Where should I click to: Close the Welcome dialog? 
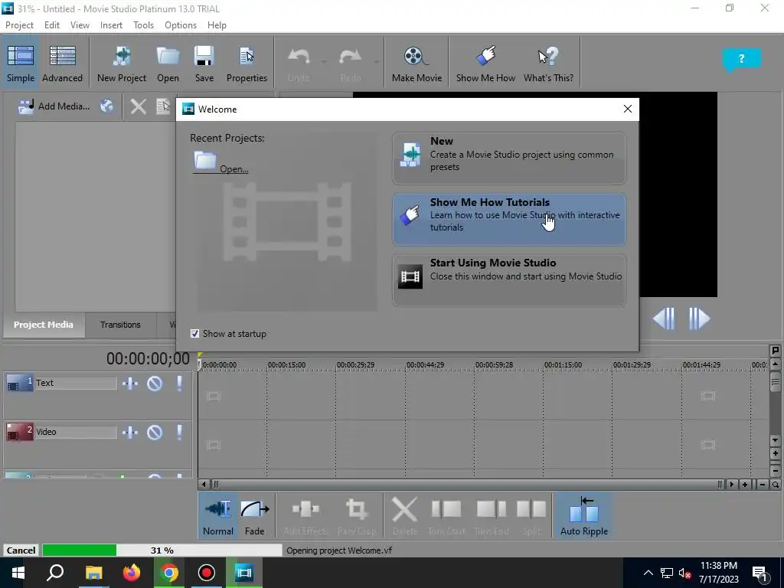(628, 109)
